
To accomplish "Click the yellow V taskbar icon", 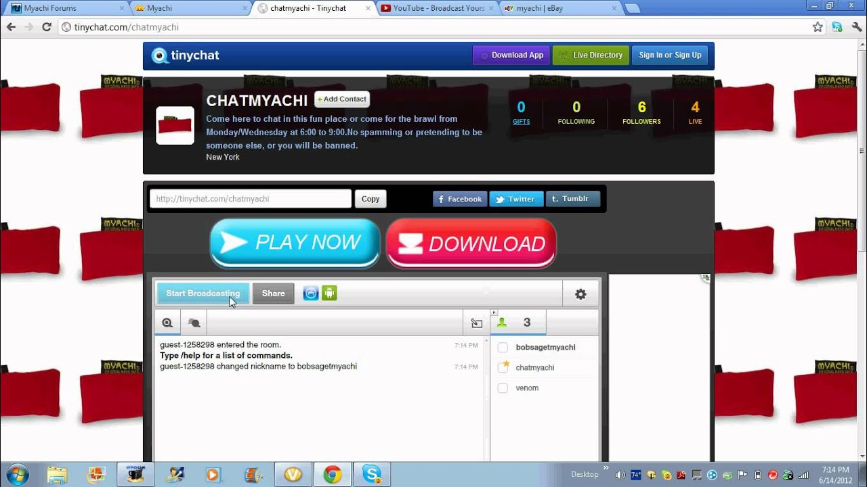I will (x=293, y=475).
